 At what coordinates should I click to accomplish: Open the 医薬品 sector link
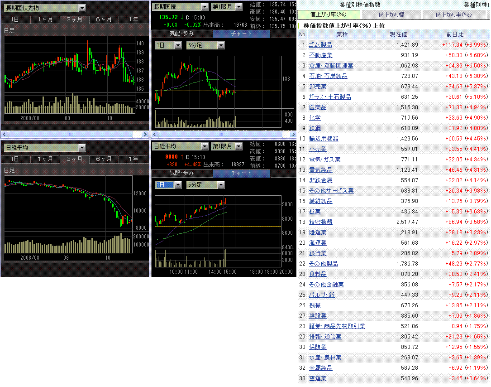coord(318,107)
